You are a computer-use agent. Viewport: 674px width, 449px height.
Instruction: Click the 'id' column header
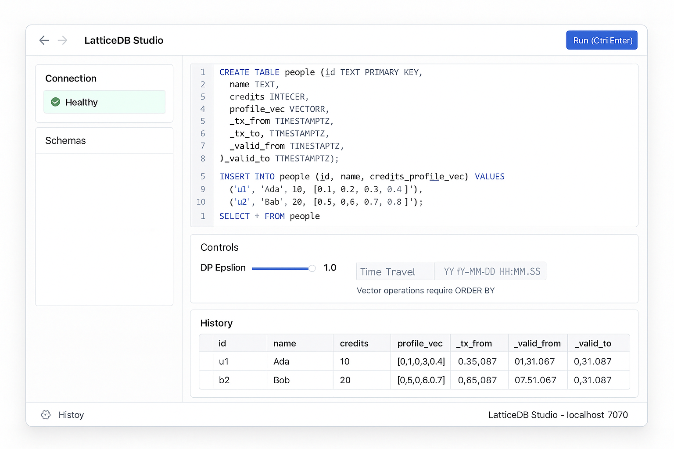[x=240, y=343]
